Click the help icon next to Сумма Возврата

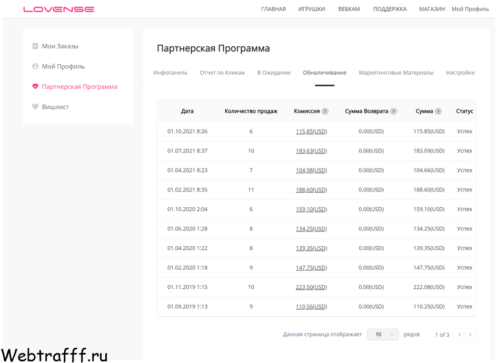pyautogui.click(x=393, y=111)
